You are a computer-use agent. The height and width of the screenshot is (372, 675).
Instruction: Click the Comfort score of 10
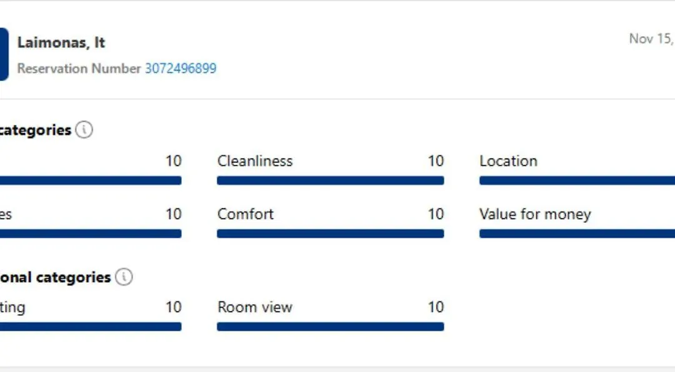coord(436,213)
